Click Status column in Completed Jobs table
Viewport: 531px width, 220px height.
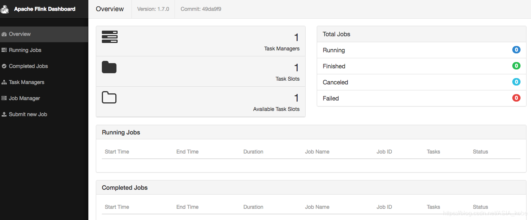(x=480, y=207)
